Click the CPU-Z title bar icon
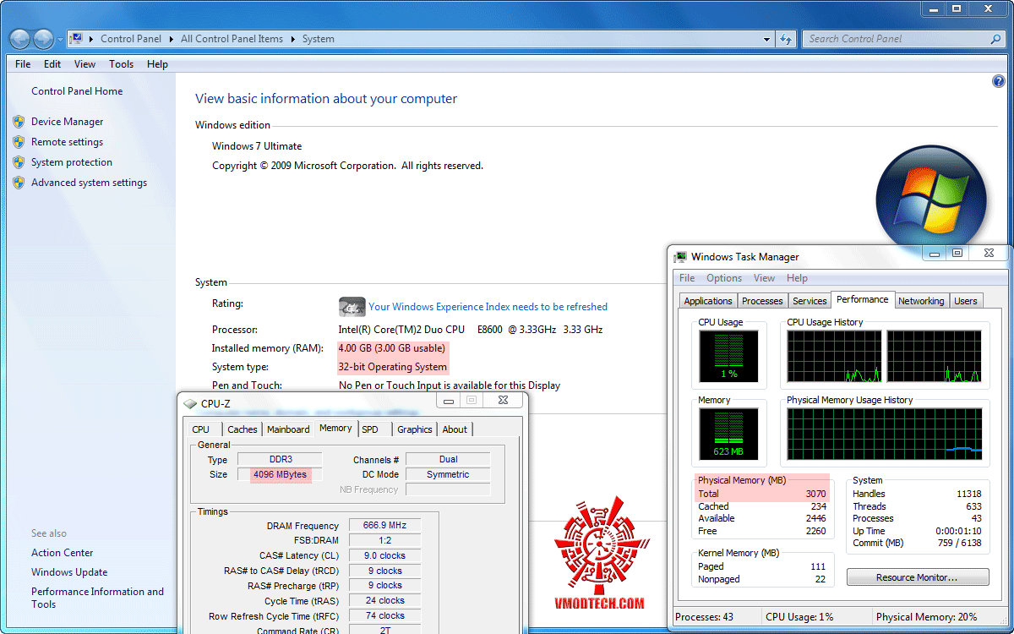Image resolution: width=1014 pixels, height=634 pixels. [190, 403]
